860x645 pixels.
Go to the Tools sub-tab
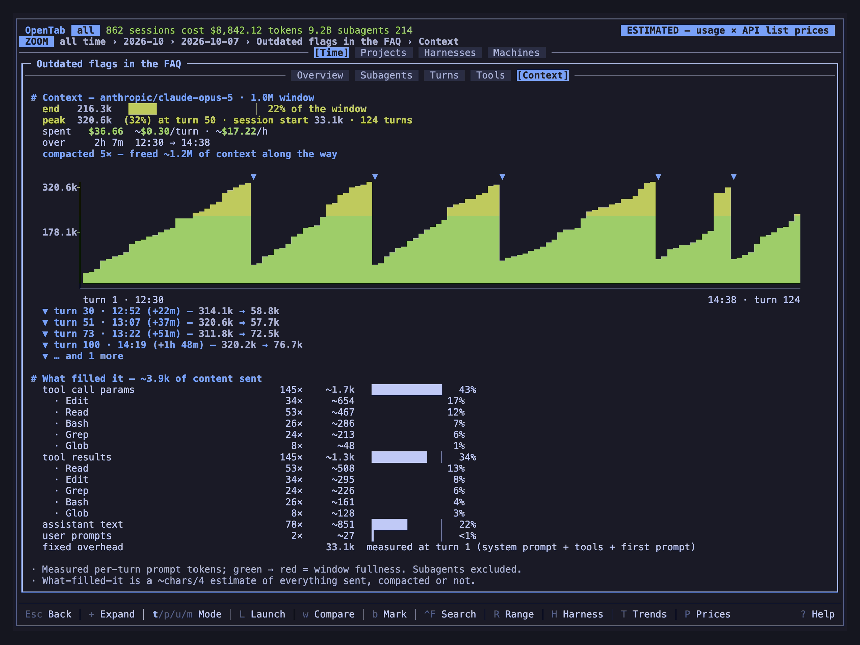[490, 76]
